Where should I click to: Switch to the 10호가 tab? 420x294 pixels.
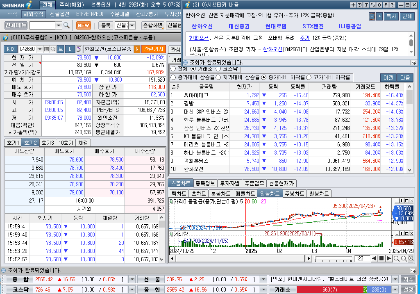(x=66, y=143)
